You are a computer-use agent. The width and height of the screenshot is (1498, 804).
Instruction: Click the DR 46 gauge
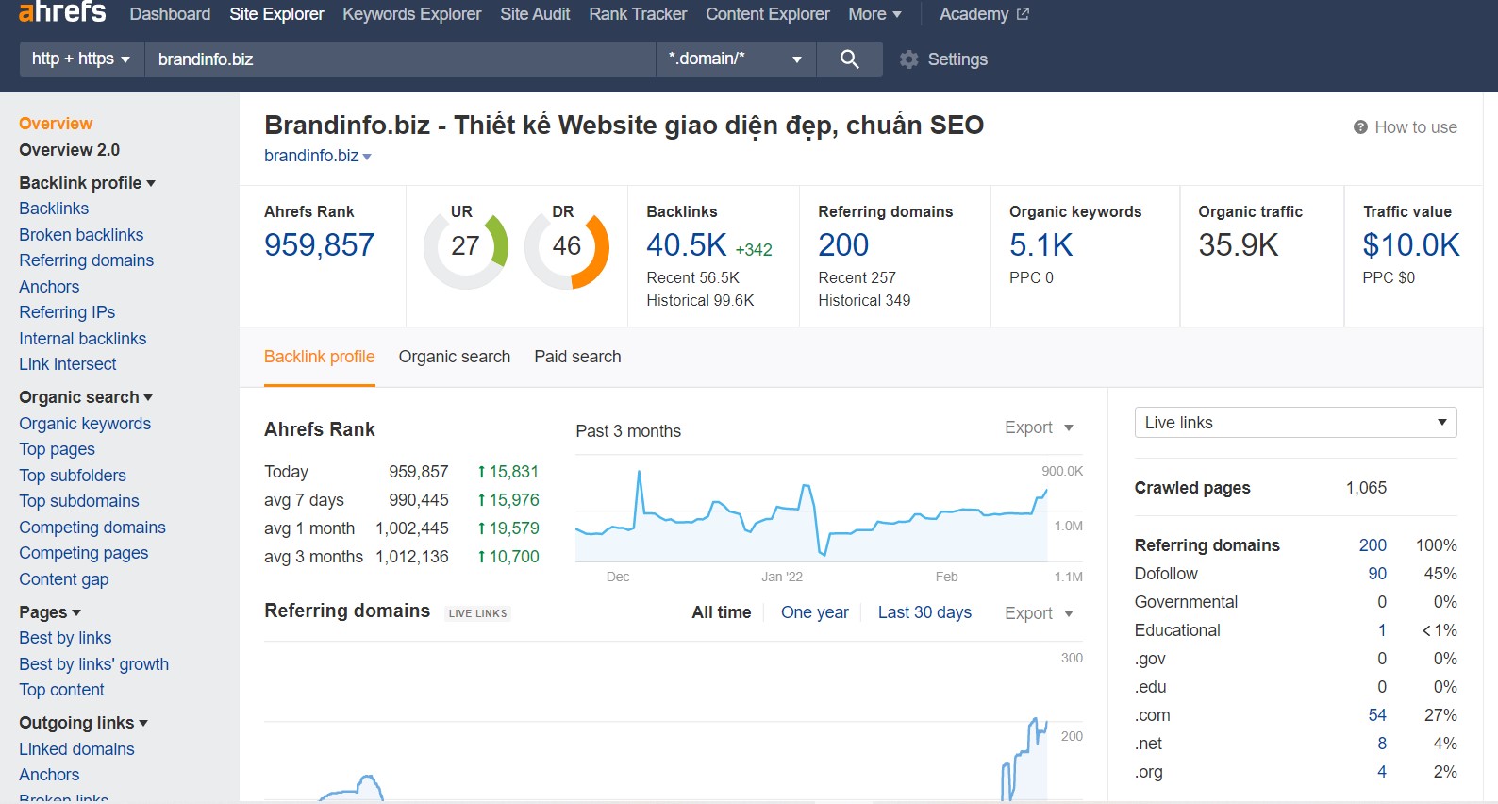[x=567, y=247]
